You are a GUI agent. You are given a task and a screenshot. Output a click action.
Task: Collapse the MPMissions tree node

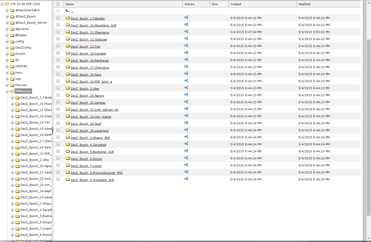click(x=7, y=91)
